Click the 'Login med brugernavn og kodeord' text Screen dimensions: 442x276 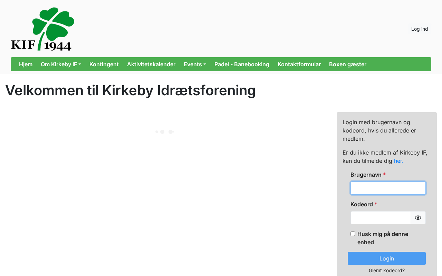point(379,130)
